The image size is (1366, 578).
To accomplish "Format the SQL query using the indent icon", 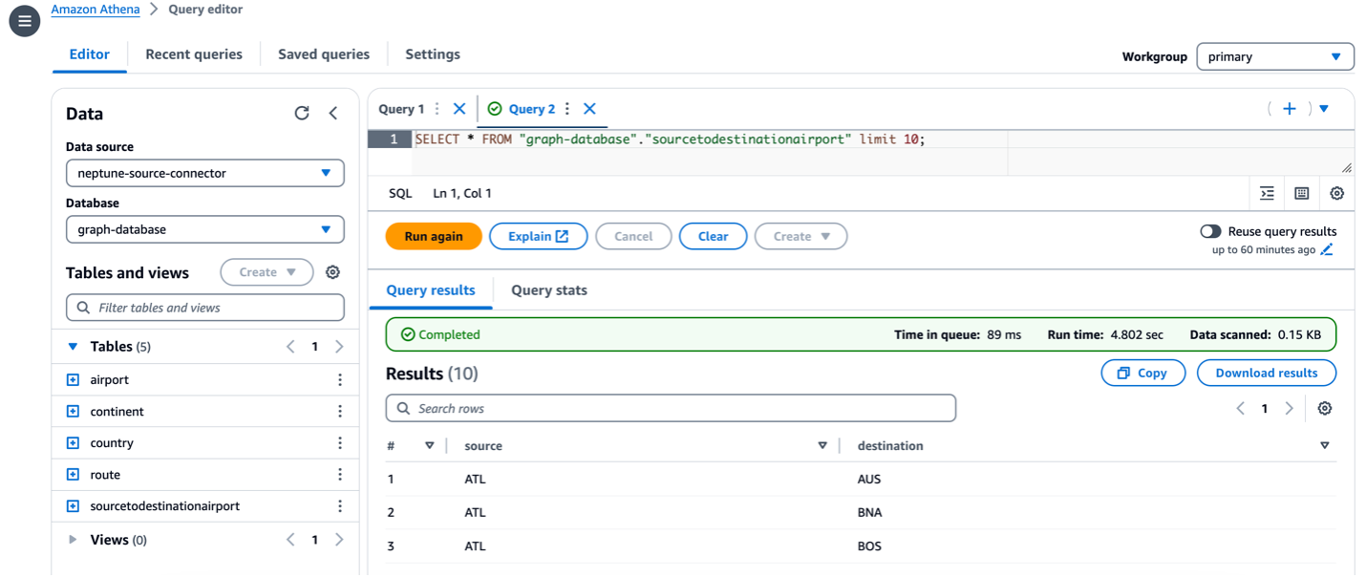I will click(x=1267, y=193).
